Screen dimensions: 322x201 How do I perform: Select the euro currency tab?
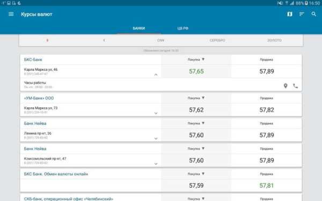point(104,40)
